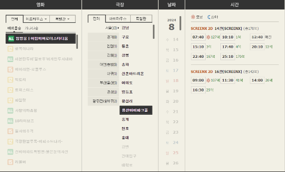Click the 12 rating badge beside 파일럿
Viewport: 285px width, 172px height.
point(10,100)
